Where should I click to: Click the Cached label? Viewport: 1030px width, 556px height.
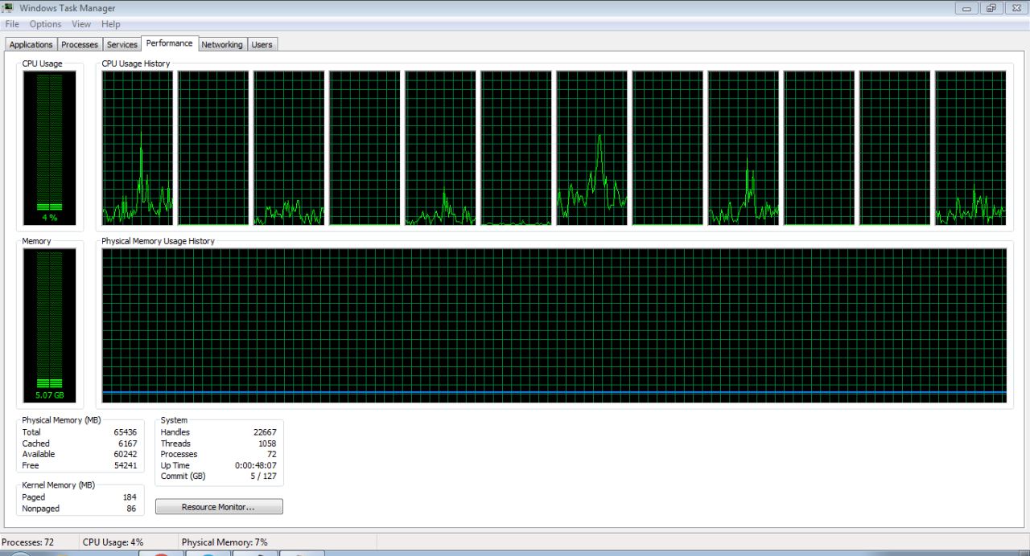[35, 444]
